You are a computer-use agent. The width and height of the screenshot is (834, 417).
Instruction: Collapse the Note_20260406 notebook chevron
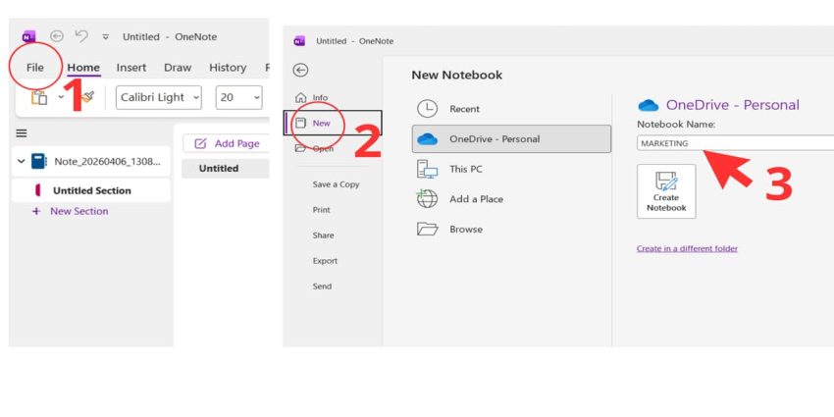pyautogui.click(x=22, y=161)
